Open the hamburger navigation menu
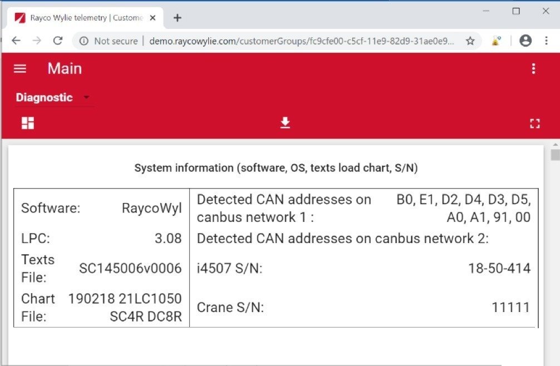 point(20,68)
